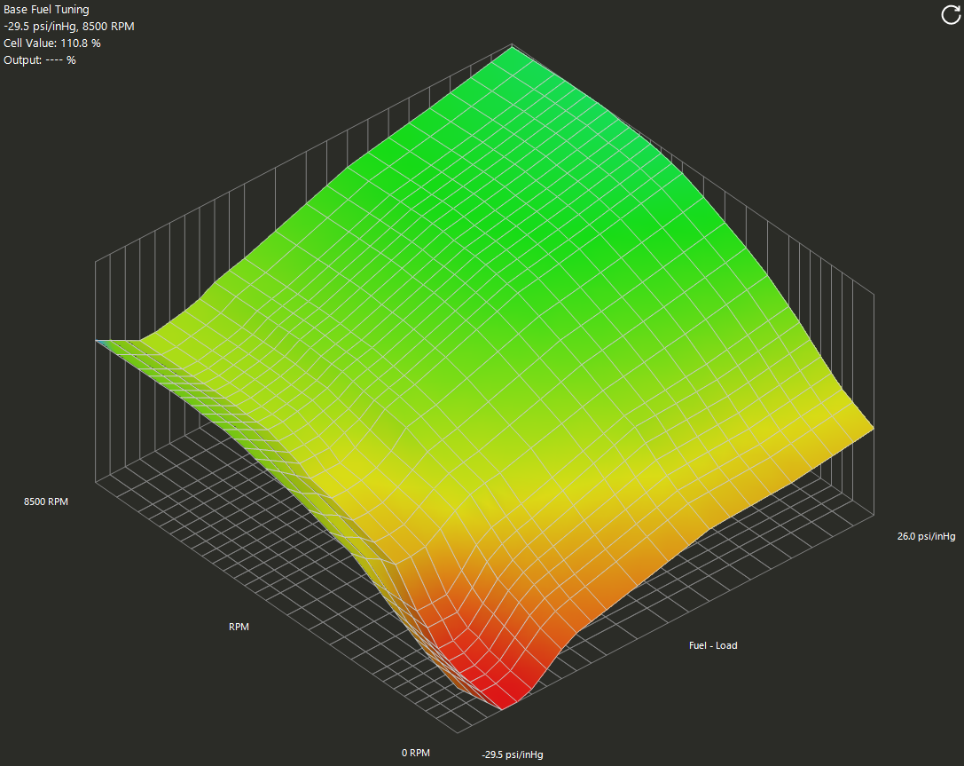The width and height of the screenshot is (964, 766).
Task: Click the Fuel - Load axis title
Action: tap(712, 645)
